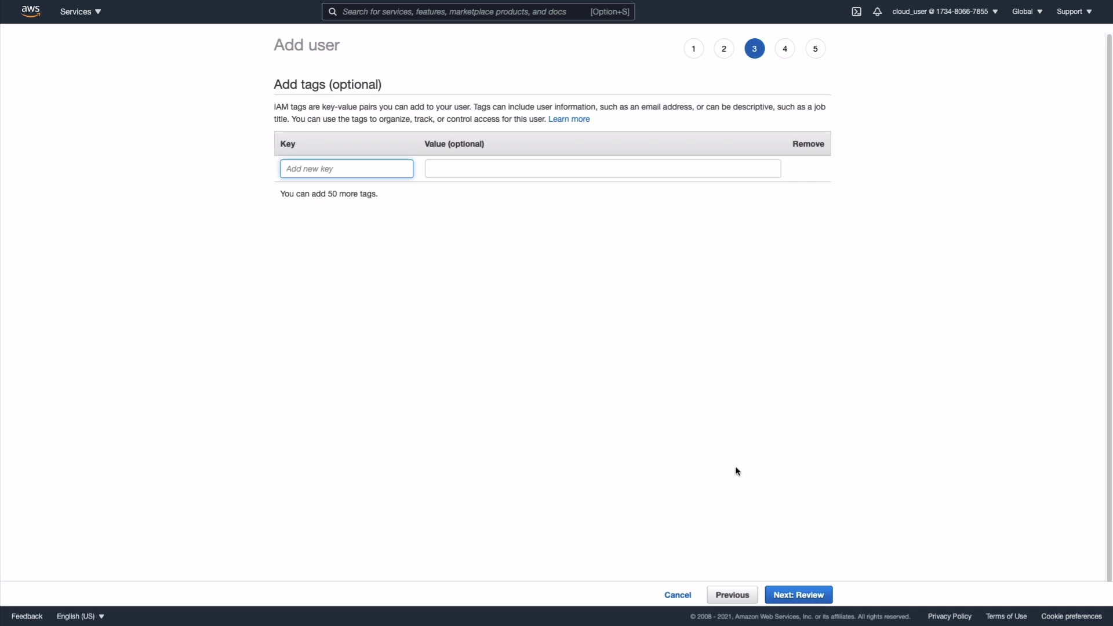The height and width of the screenshot is (626, 1113).
Task: Open the CloudShell terminal icon
Action: pyautogui.click(x=856, y=12)
